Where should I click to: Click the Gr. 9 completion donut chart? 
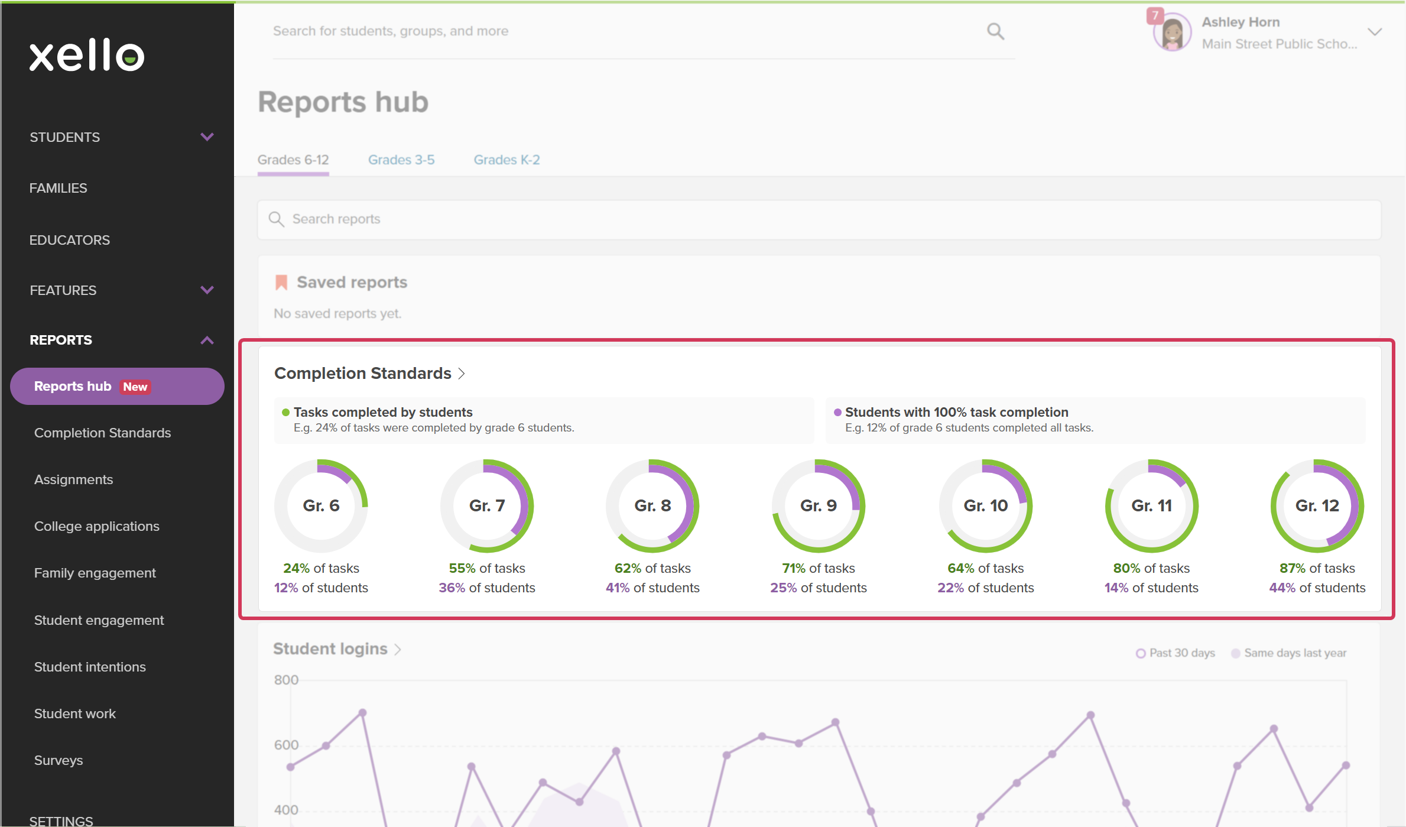coord(819,505)
